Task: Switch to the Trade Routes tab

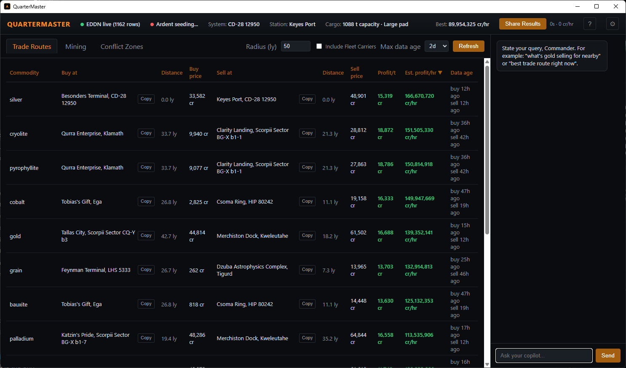Action: (32, 46)
